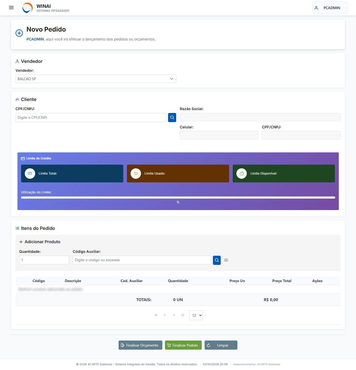356x370 pixels.
Task: Go to next page of items
Action: (x=174, y=315)
